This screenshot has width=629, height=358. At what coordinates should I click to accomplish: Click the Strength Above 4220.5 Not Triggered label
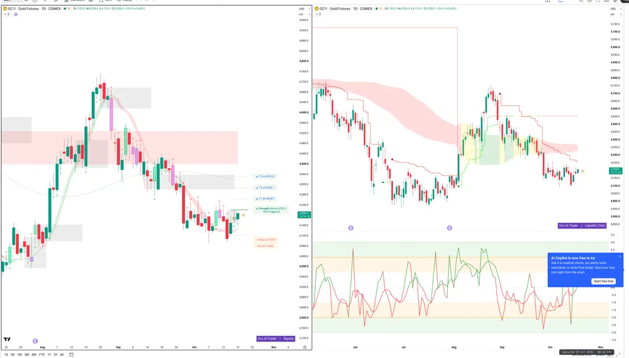(272, 210)
